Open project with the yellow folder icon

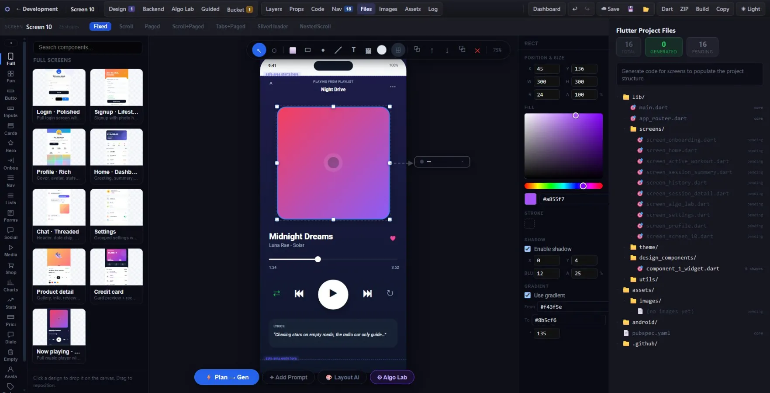646,9
